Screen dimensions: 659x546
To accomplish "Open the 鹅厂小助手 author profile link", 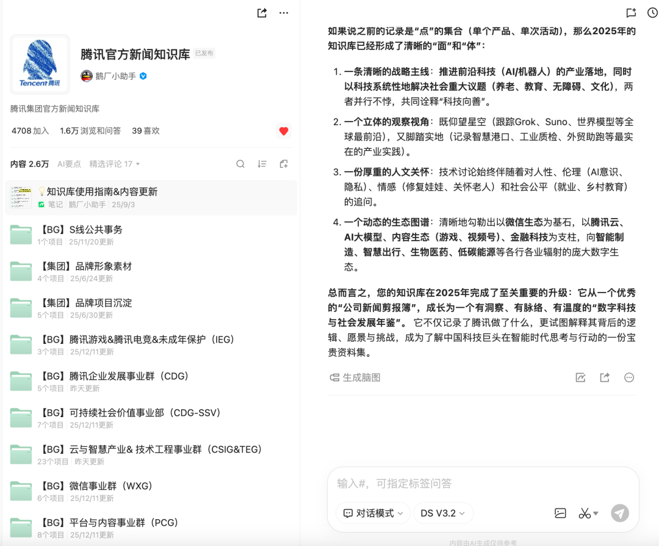I will (x=117, y=76).
